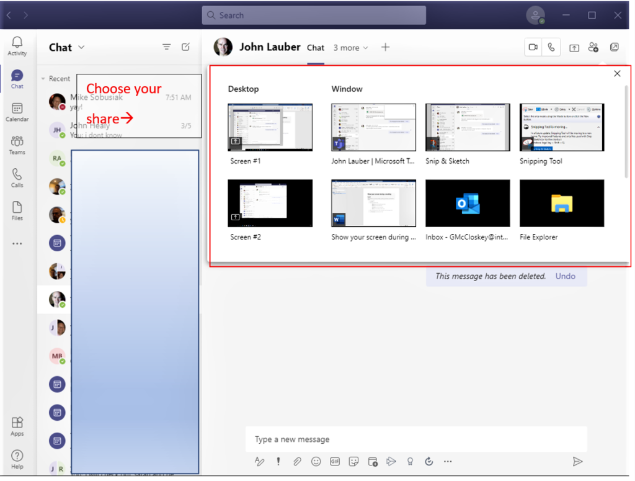Share the John Lauber Microsoft Teams window
This screenshot has width=635, height=481.
pos(373,127)
